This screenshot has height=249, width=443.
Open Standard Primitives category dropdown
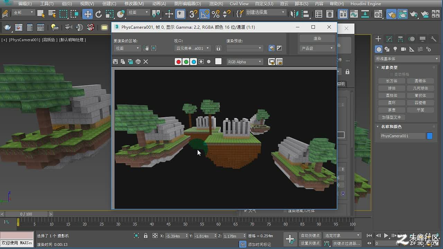tap(407, 59)
